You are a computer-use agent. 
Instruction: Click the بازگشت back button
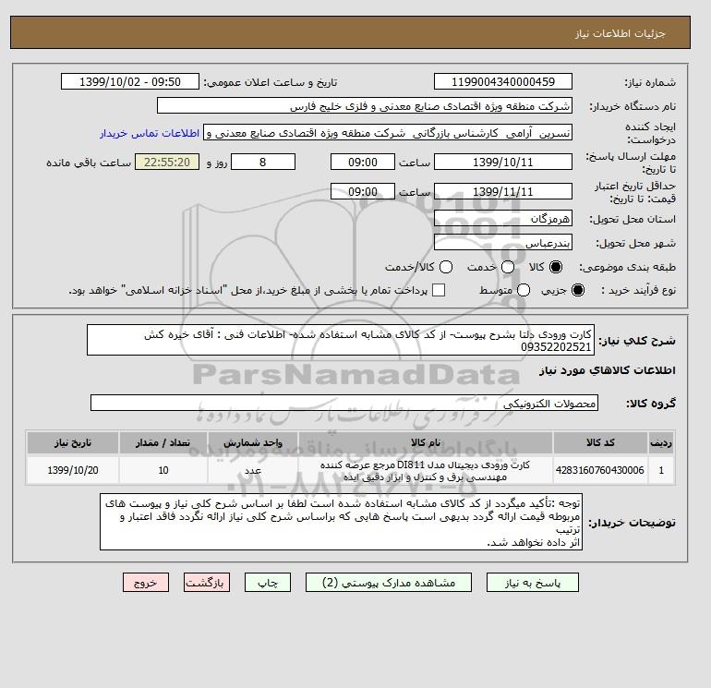tap(207, 583)
